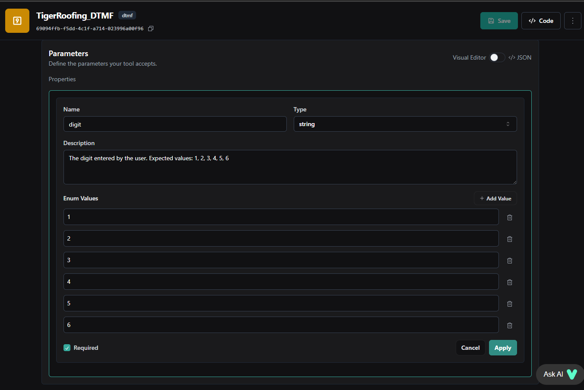Open the Ask AI assistant
This screenshot has height=390, width=584.
(560, 374)
